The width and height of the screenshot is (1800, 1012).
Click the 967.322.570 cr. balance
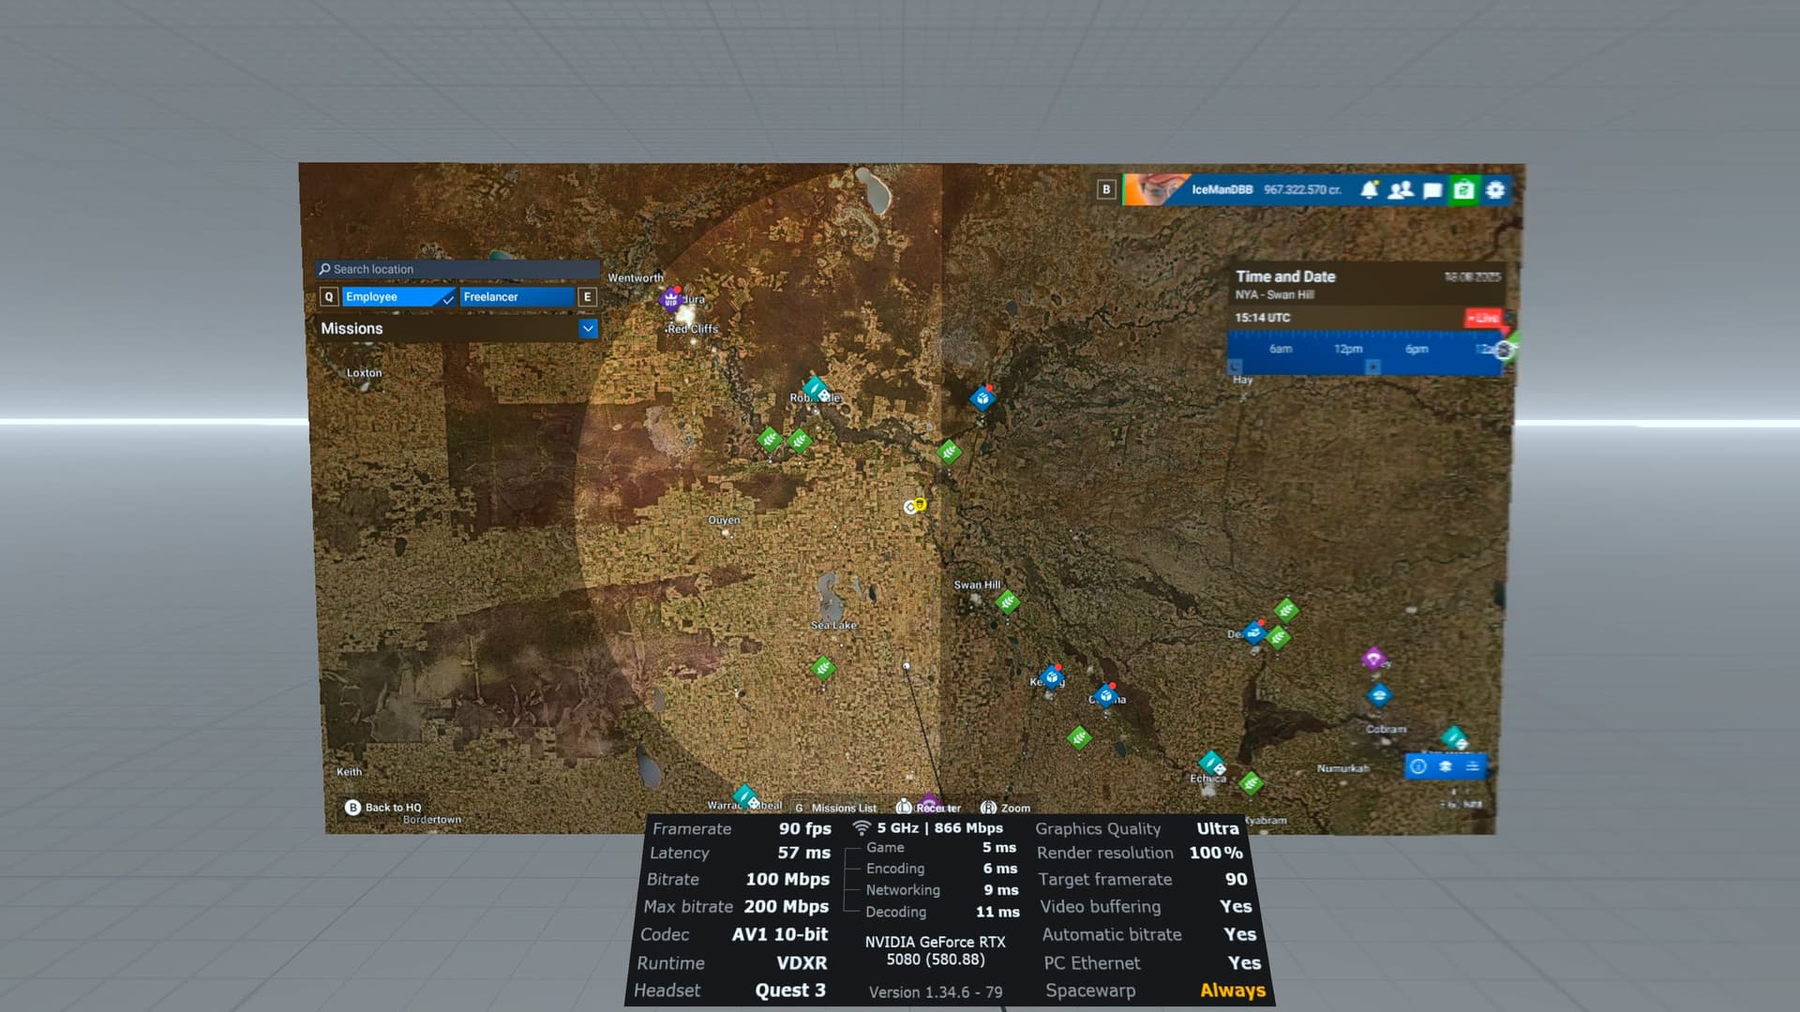click(1302, 189)
